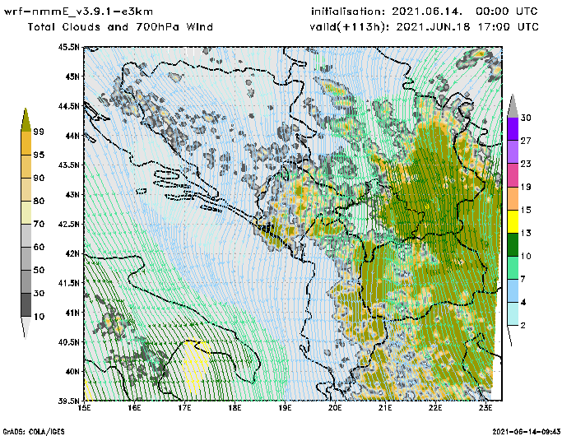Click the 30–50 gray cloud cover swatch
Screen dimensions: 576x436
click(26, 281)
